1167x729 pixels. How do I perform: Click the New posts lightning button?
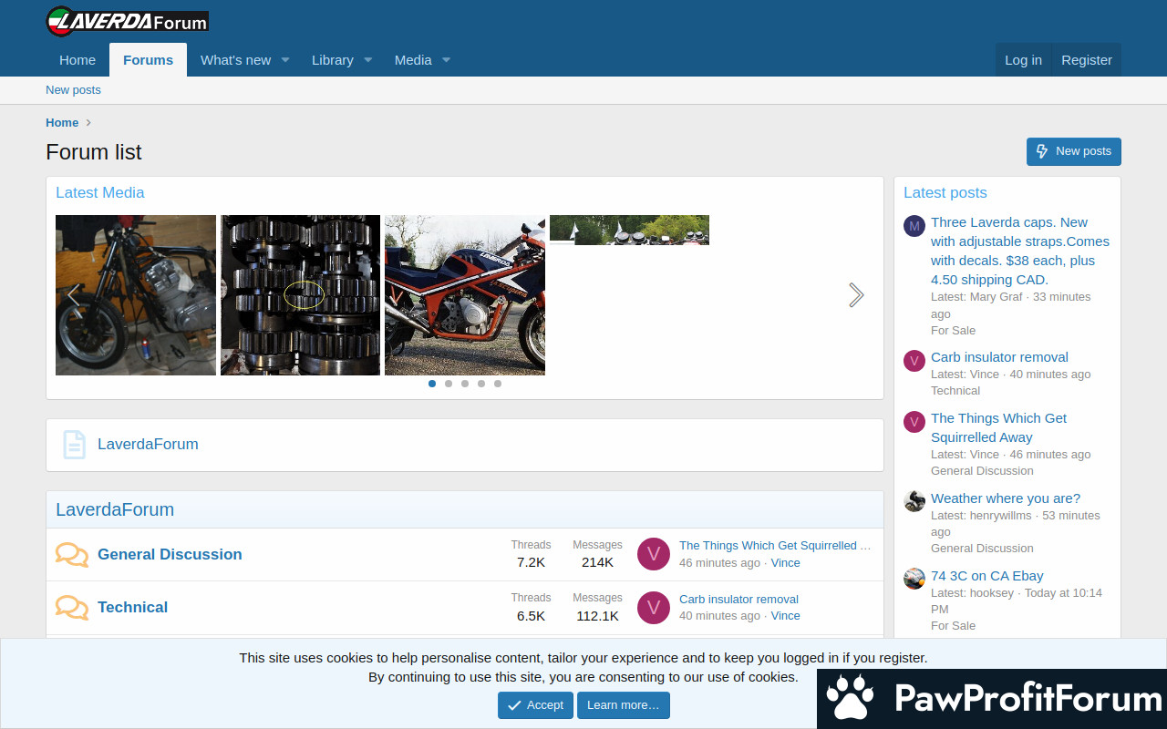1074,151
